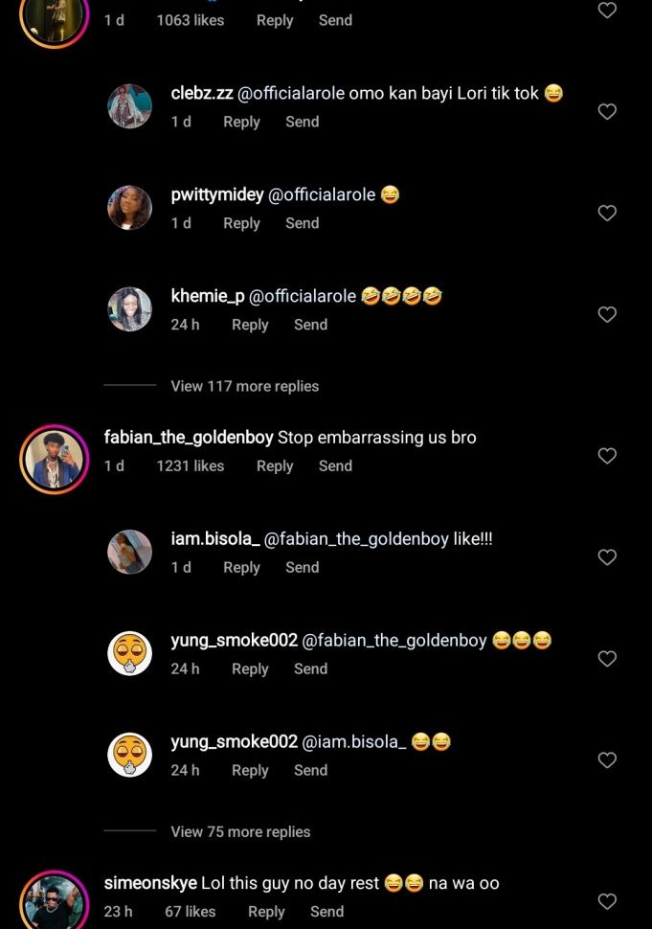The image size is (652, 929).
Task: Send khemie_p's reply via Send
Action: (x=310, y=325)
